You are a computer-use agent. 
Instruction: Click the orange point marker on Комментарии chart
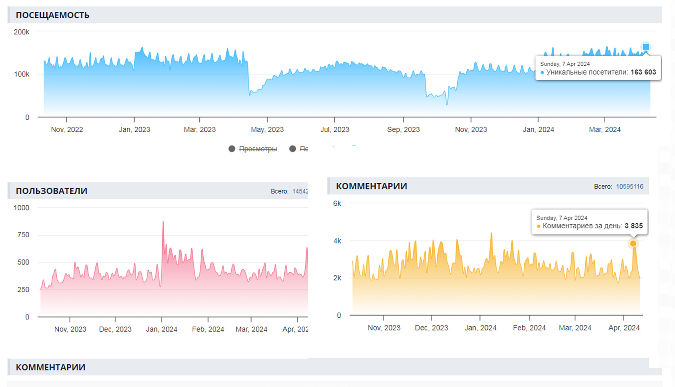click(633, 244)
